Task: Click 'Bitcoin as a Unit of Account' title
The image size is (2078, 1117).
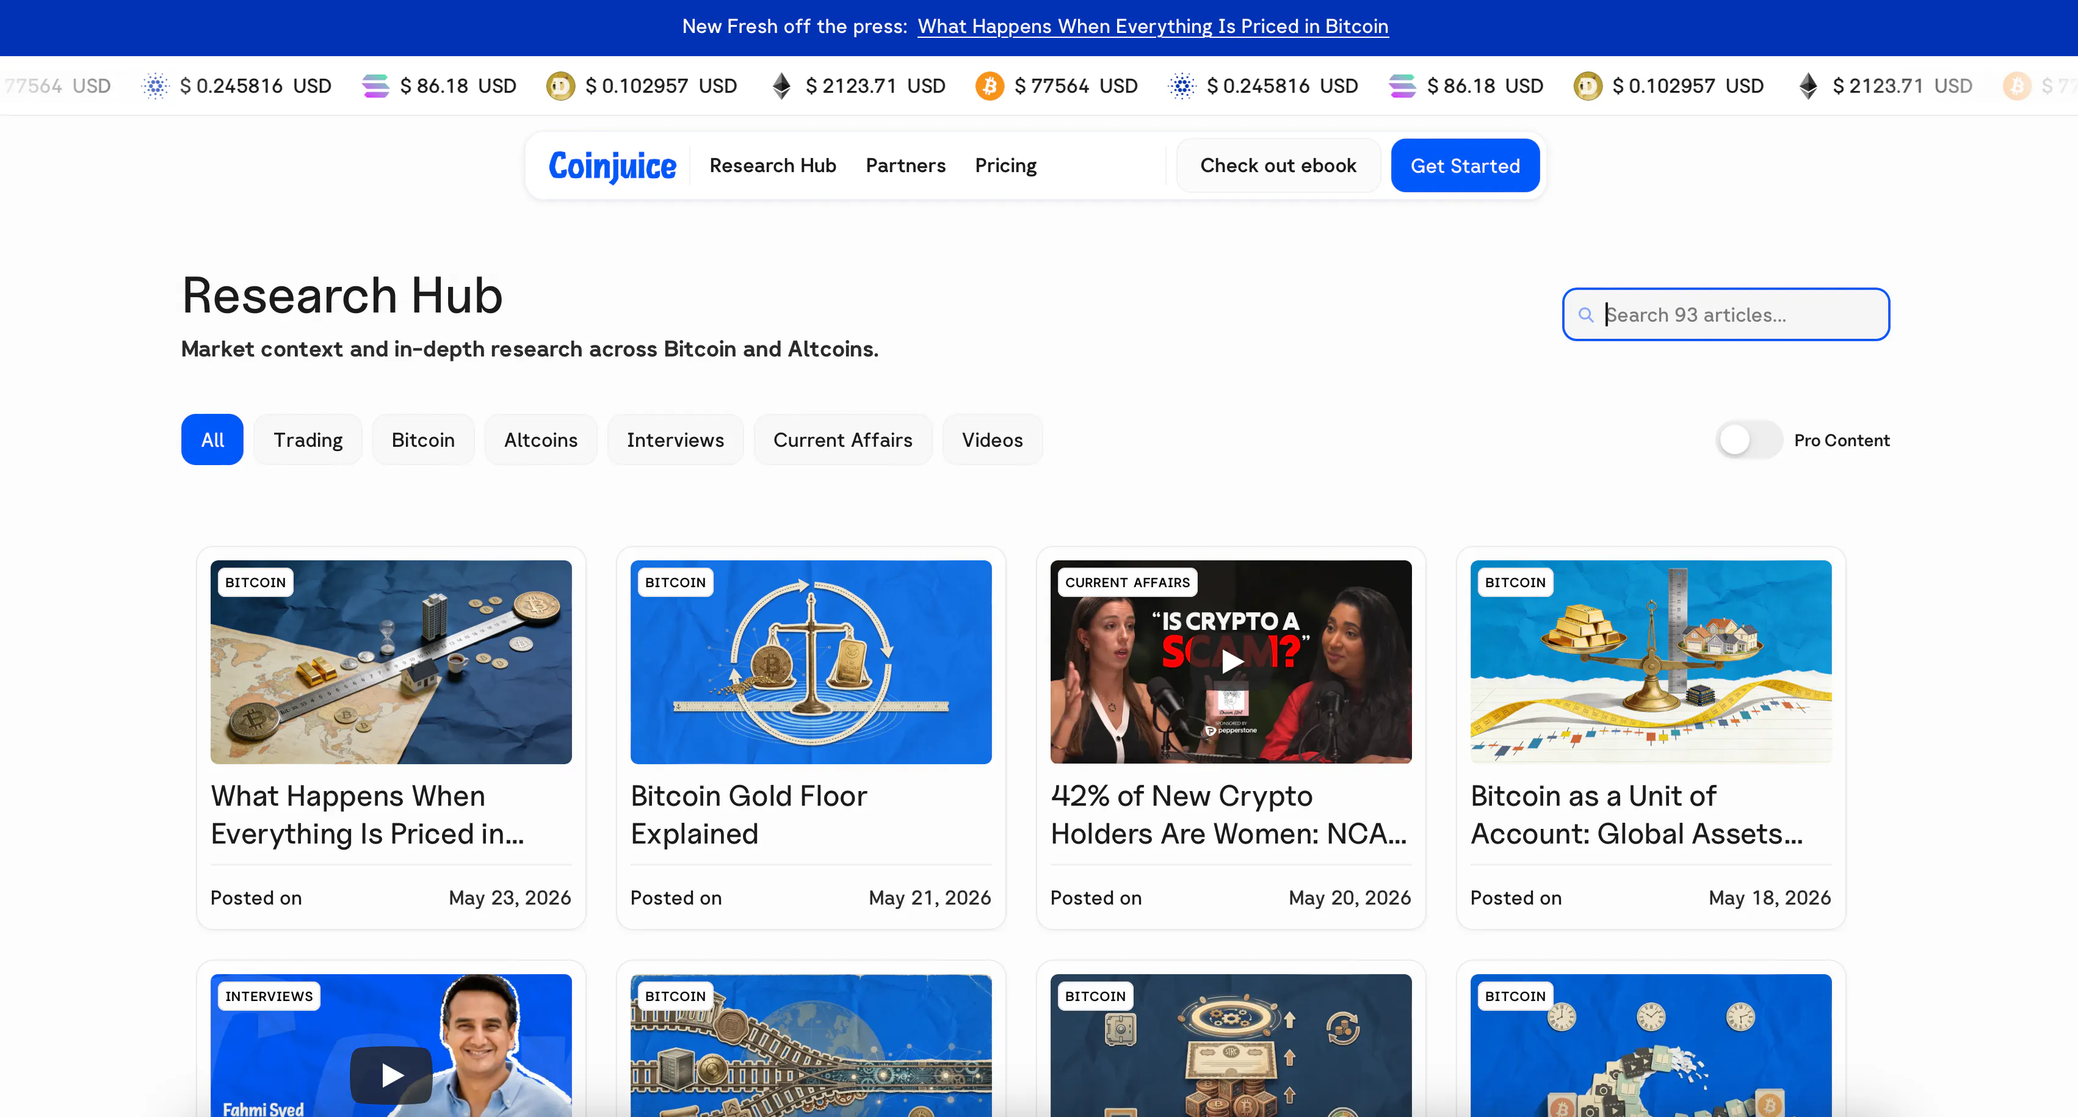Action: click(1636, 815)
